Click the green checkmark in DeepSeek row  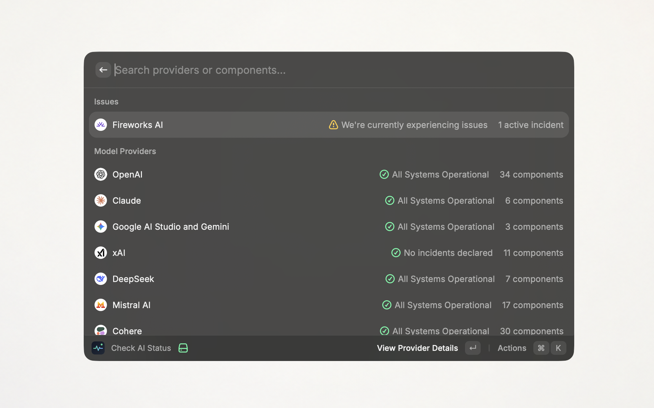pyautogui.click(x=390, y=279)
